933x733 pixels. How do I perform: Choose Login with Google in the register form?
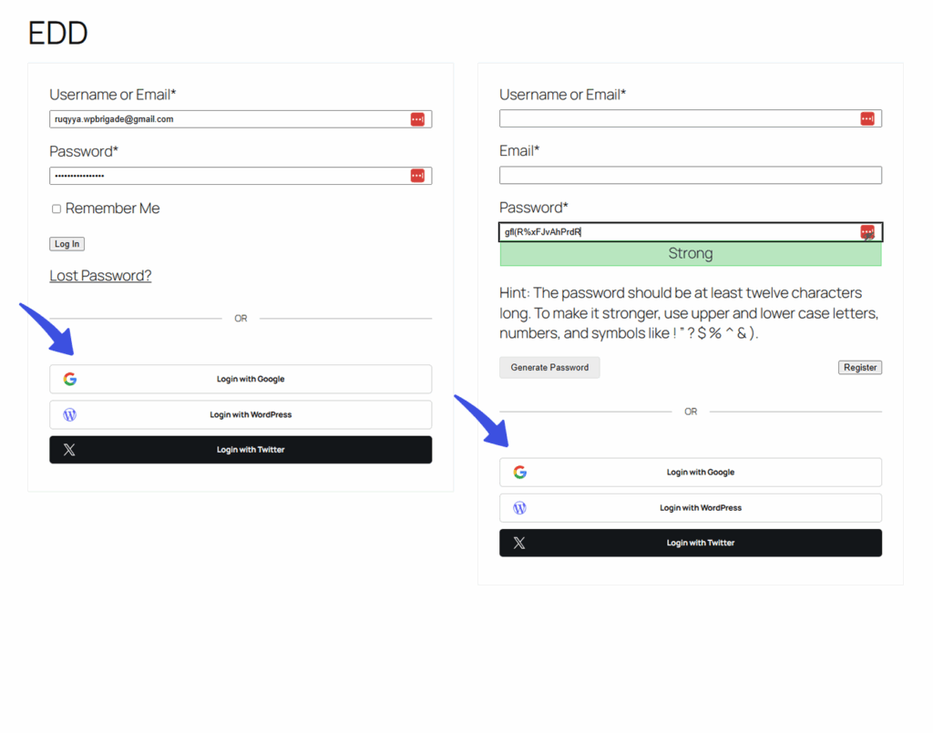tap(691, 472)
